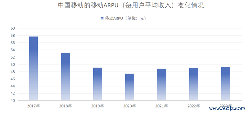The width and height of the screenshot is (247, 113).
Task: Click the 60 value on the vertical axis
Action: (x=12, y=28)
